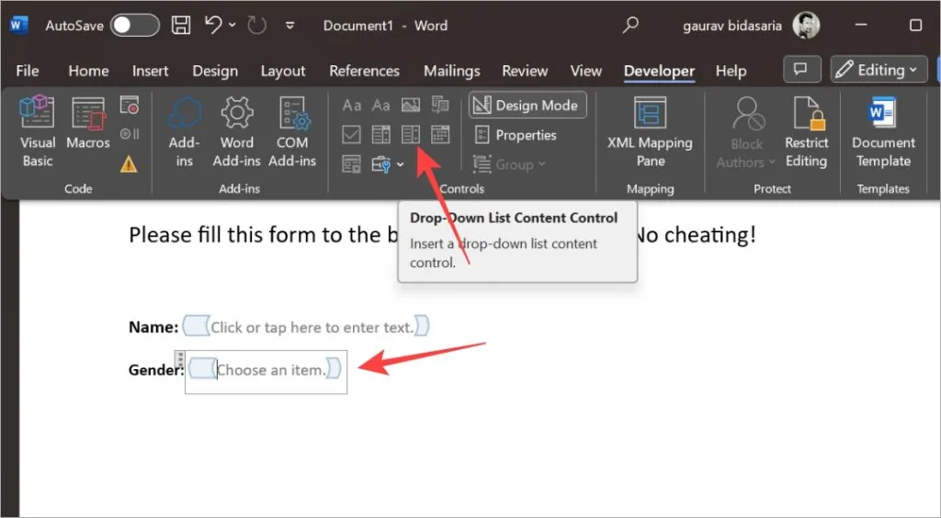Open the File tab
The height and width of the screenshot is (518, 941).
28,71
